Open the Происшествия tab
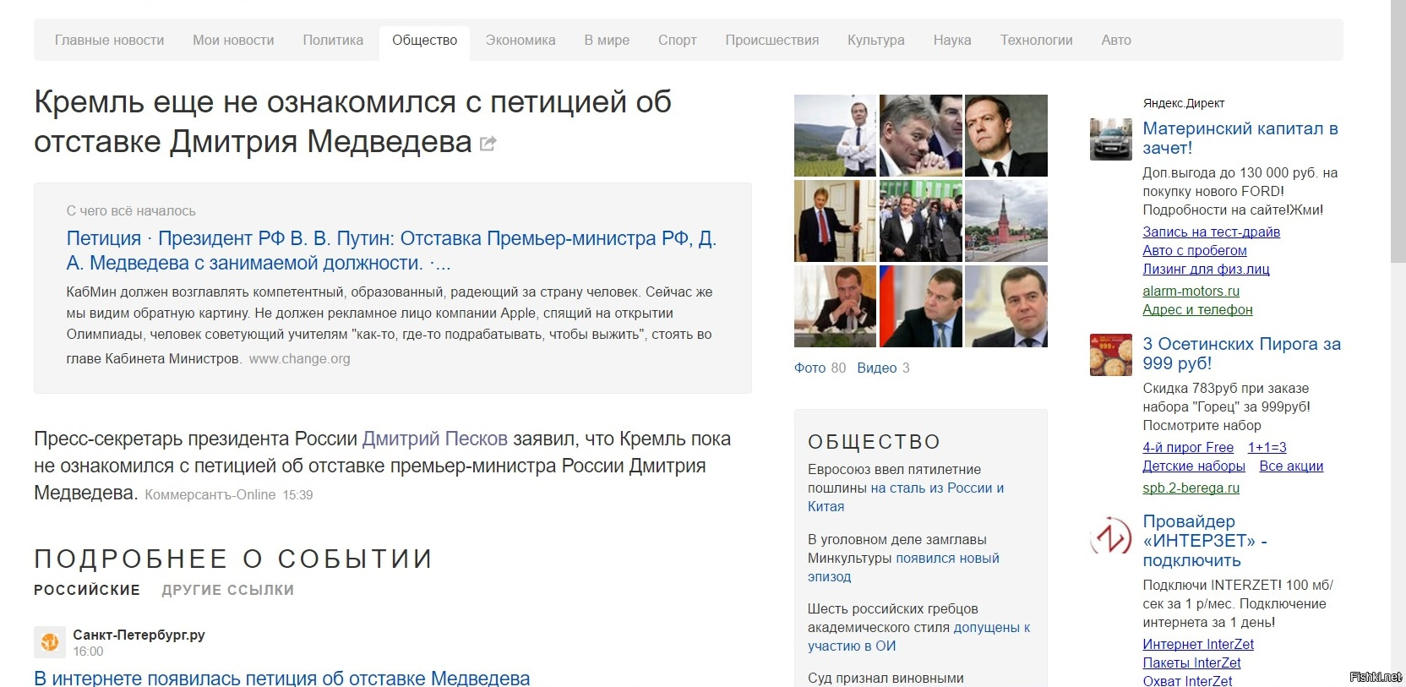1406x687 pixels. pos(772,40)
